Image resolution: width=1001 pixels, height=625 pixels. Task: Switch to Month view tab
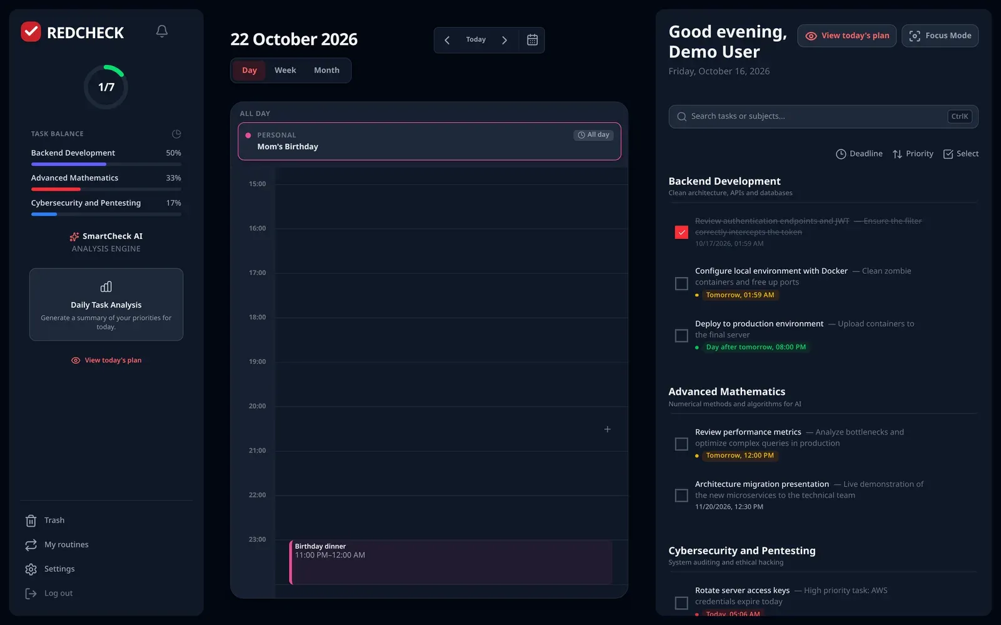click(x=327, y=71)
